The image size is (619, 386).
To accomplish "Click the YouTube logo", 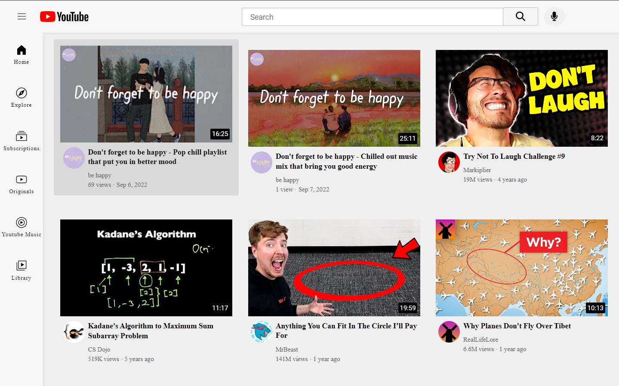I will coord(65,17).
